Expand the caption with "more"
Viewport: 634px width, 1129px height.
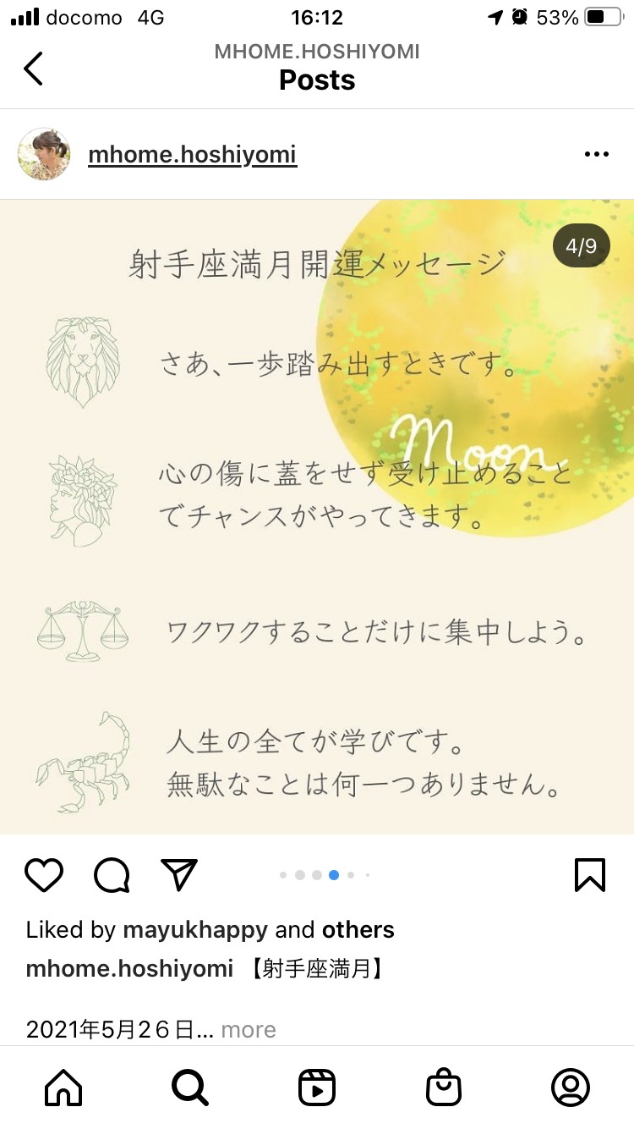pyautogui.click(x=249, y=1029)
